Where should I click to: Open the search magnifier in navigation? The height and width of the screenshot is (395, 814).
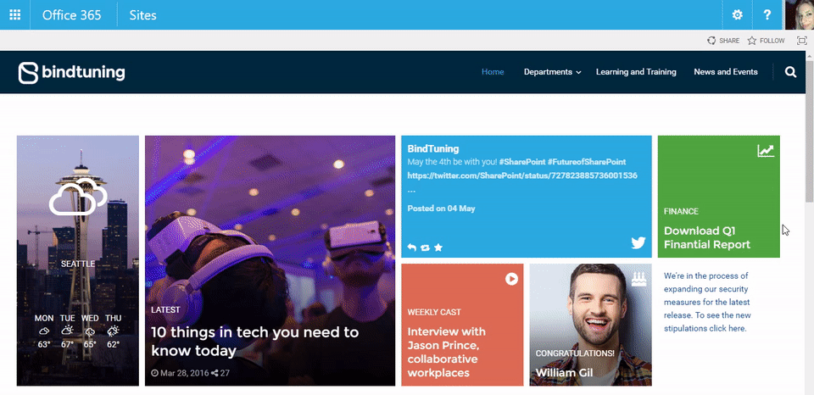790,72
